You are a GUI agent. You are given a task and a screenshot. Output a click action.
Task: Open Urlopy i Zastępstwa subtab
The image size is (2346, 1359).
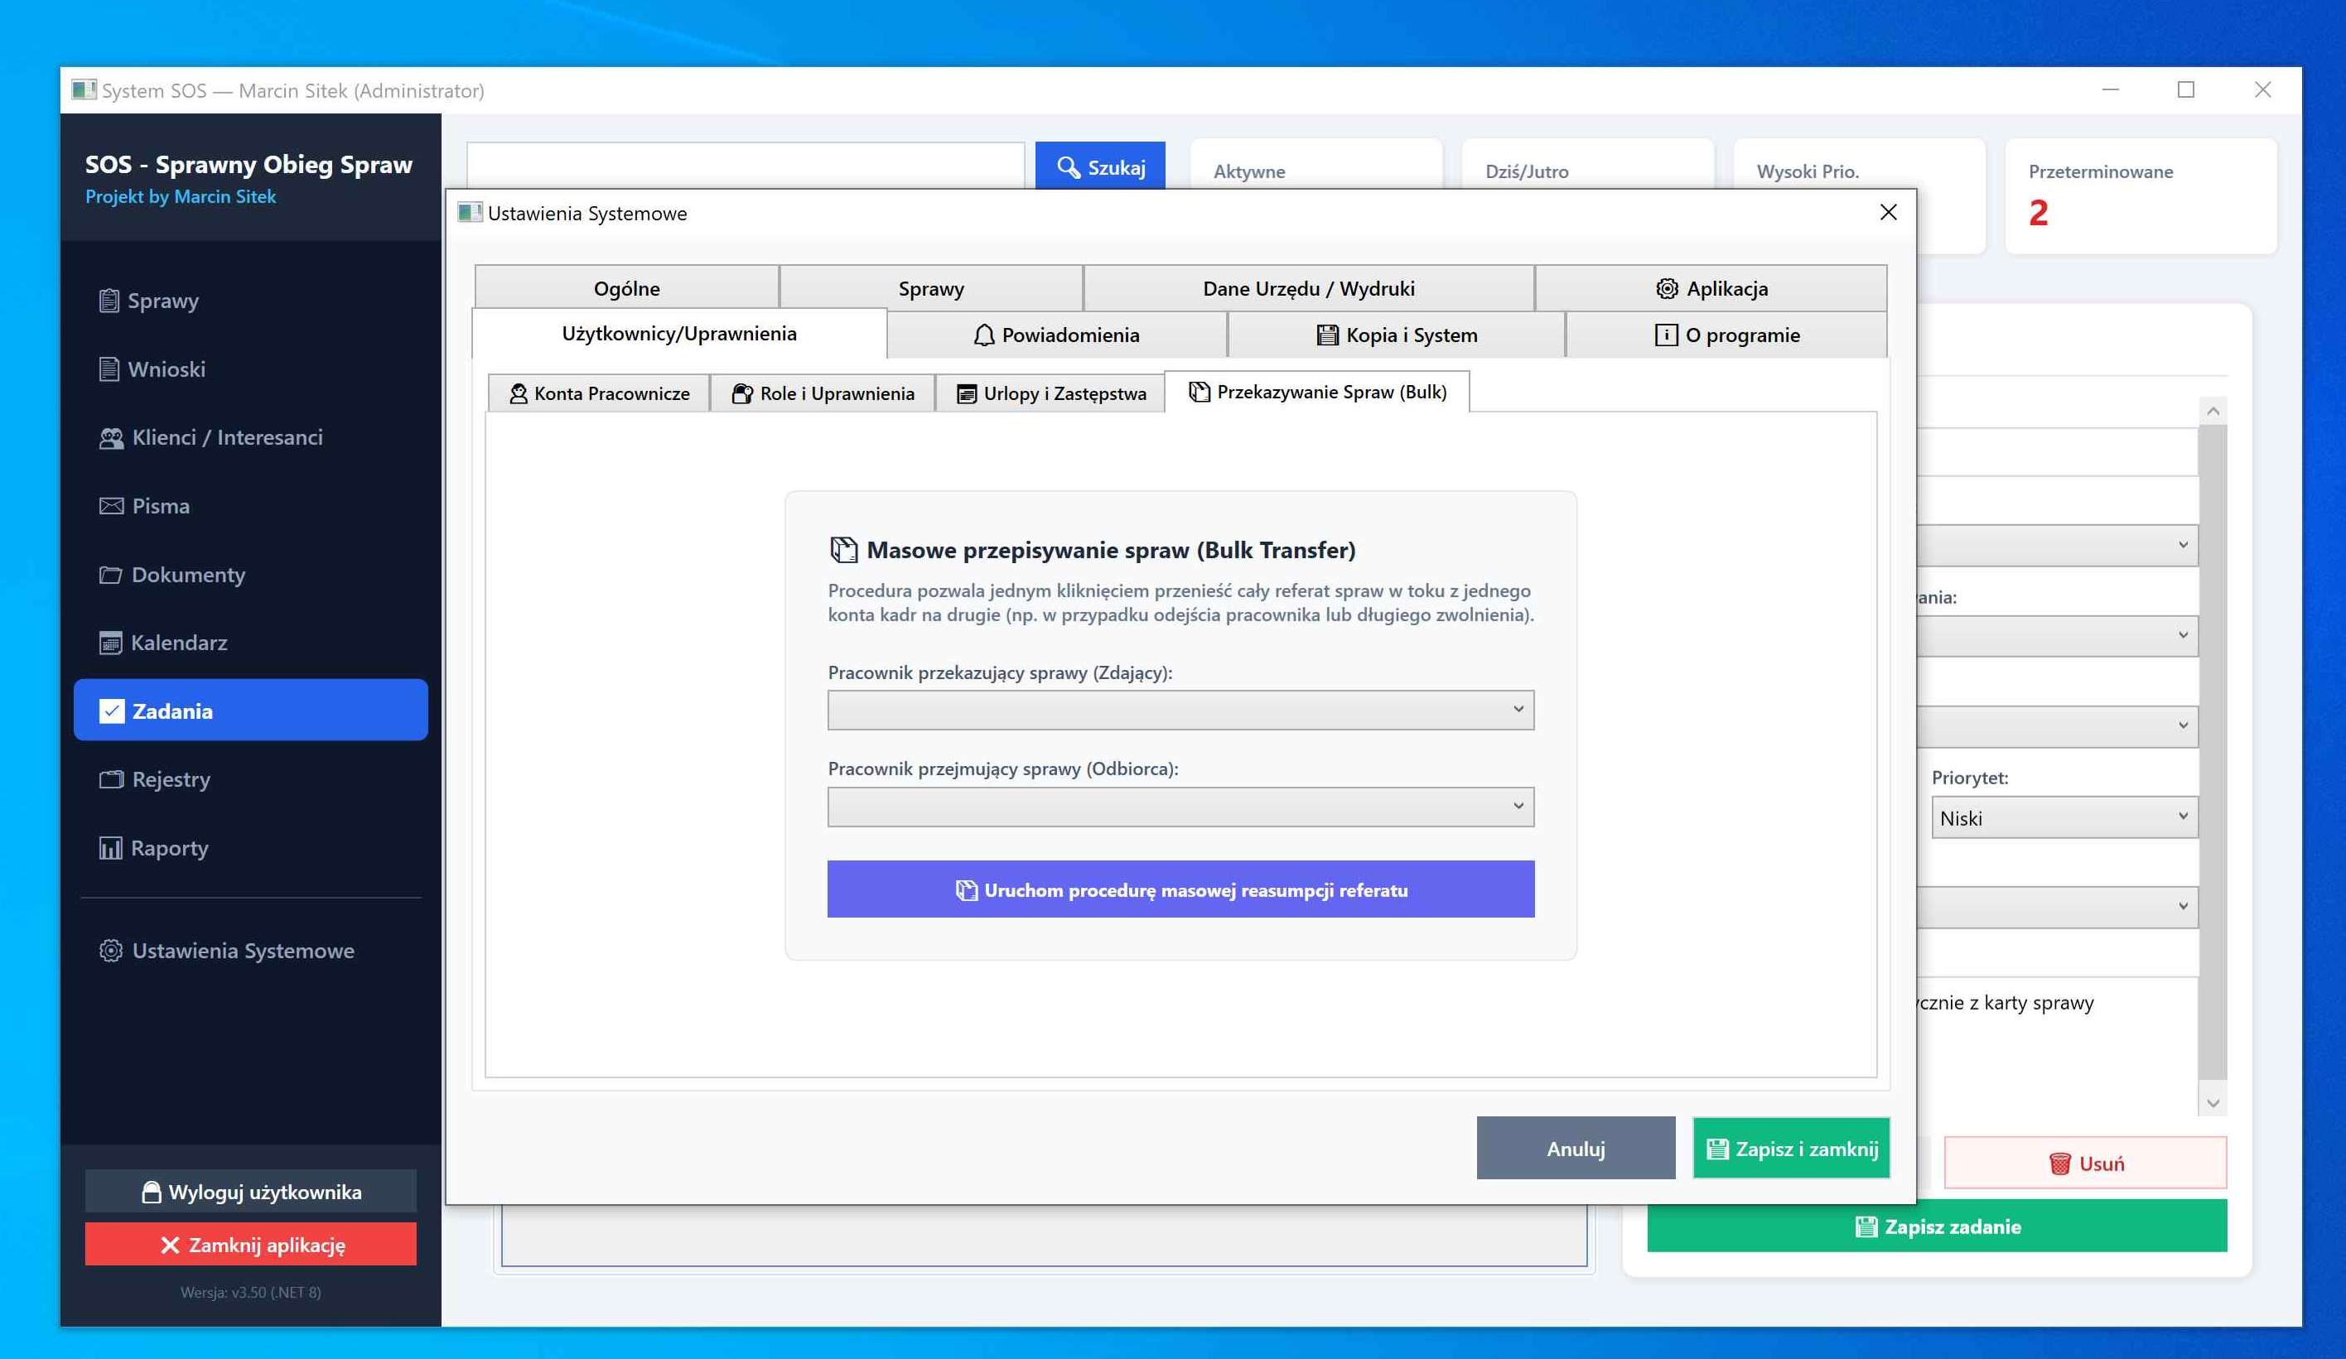1051,393
